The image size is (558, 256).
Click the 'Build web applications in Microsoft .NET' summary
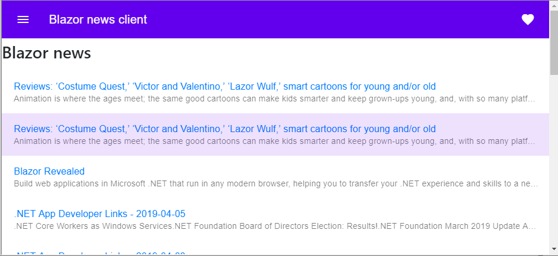pos(276,183)
